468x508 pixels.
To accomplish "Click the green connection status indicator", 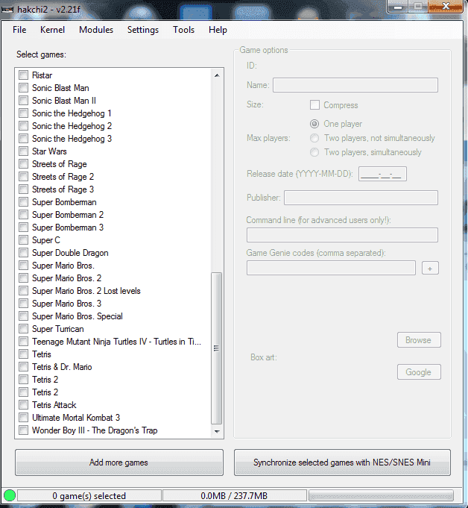I will pos(10,495).
